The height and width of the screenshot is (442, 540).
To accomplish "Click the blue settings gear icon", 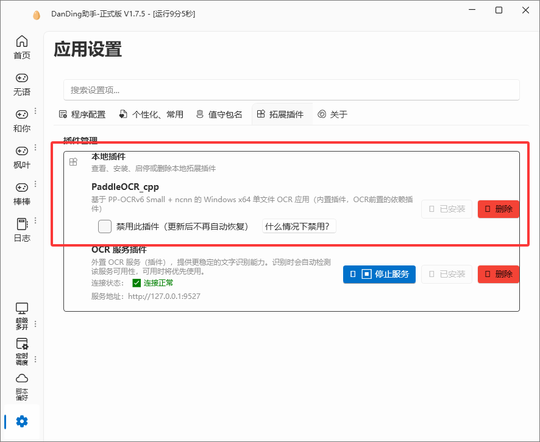I will pyautogui.click(x=22, y=421).
